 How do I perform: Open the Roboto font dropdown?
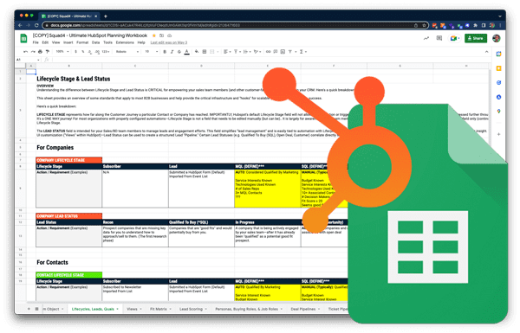127,52
